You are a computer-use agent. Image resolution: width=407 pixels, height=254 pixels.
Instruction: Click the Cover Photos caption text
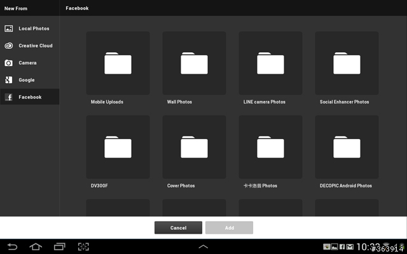tap(181, 185)
